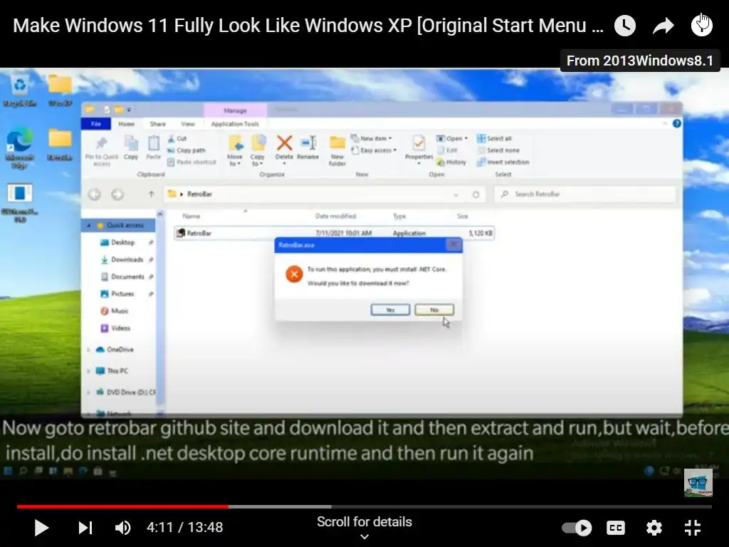Open the Application Tools tab
The image size is (729, 547).
(235, 124)
